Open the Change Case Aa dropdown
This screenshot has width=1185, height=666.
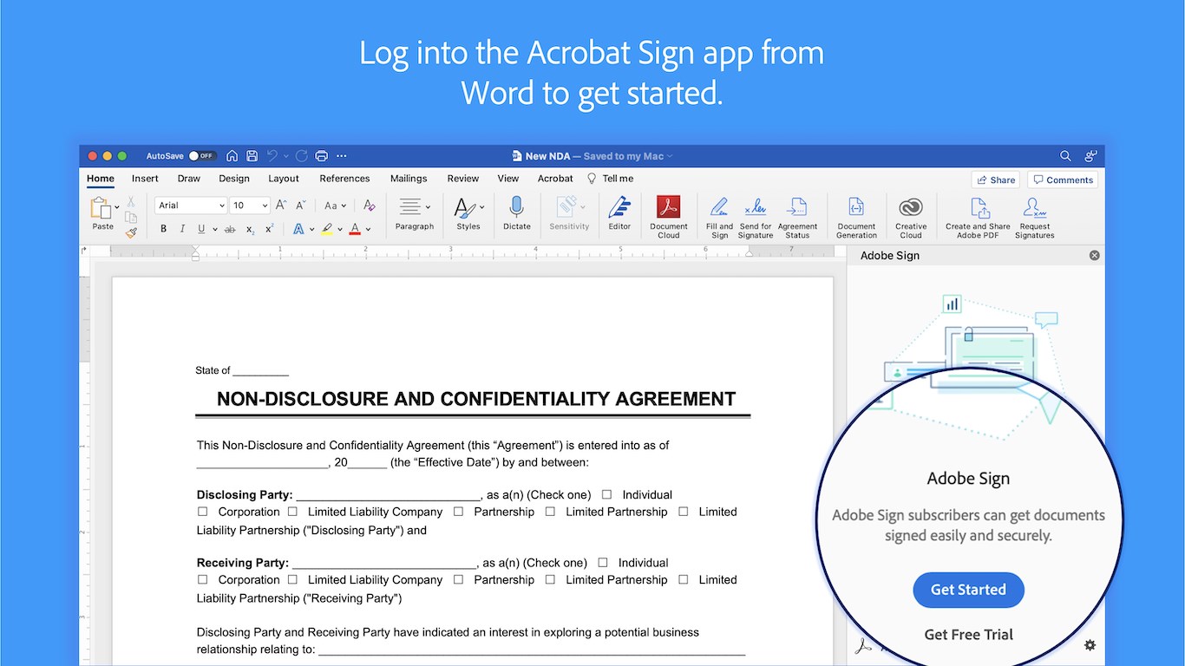[x=335, y=206]
